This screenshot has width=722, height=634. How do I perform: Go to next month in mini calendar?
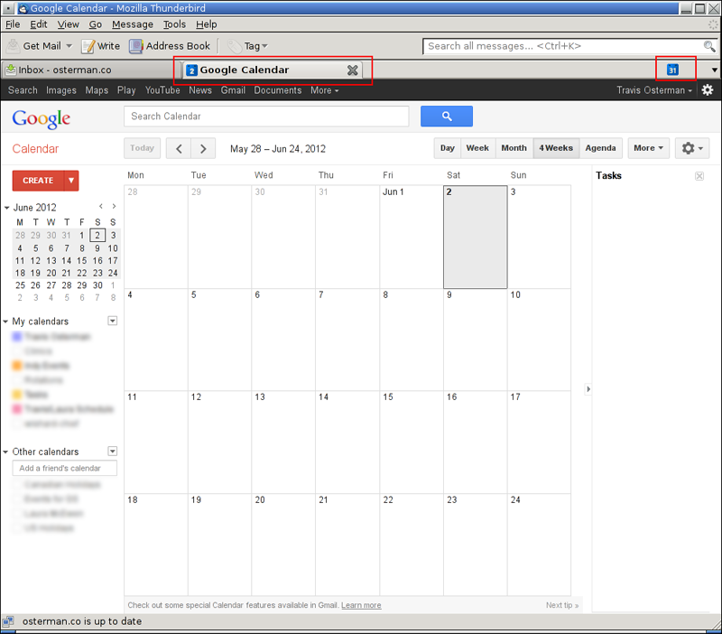[x=114, y=207]
